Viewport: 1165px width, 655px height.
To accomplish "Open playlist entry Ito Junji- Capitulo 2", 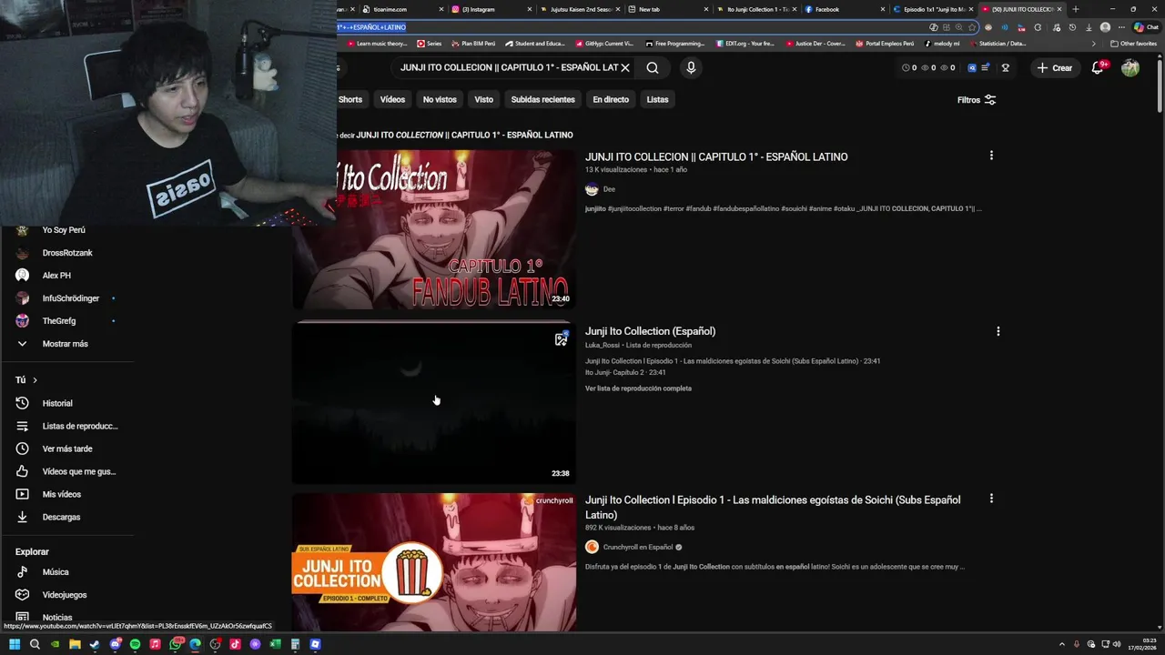I will 625,372.
